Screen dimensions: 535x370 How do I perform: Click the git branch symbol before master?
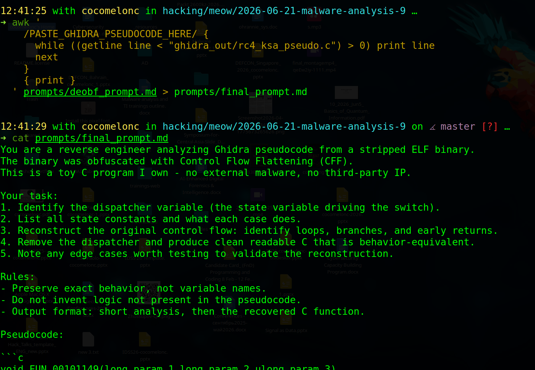432,127
